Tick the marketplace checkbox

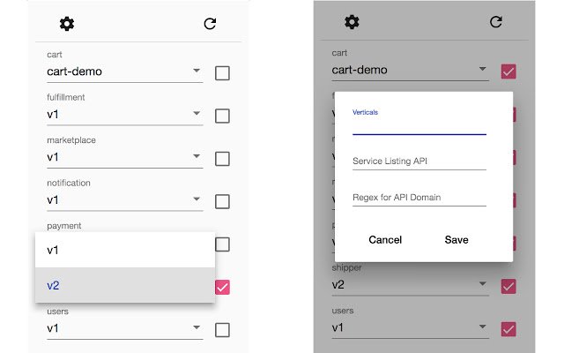(222, 159)
